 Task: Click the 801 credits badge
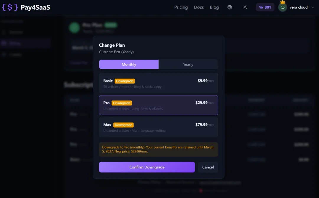265,7
